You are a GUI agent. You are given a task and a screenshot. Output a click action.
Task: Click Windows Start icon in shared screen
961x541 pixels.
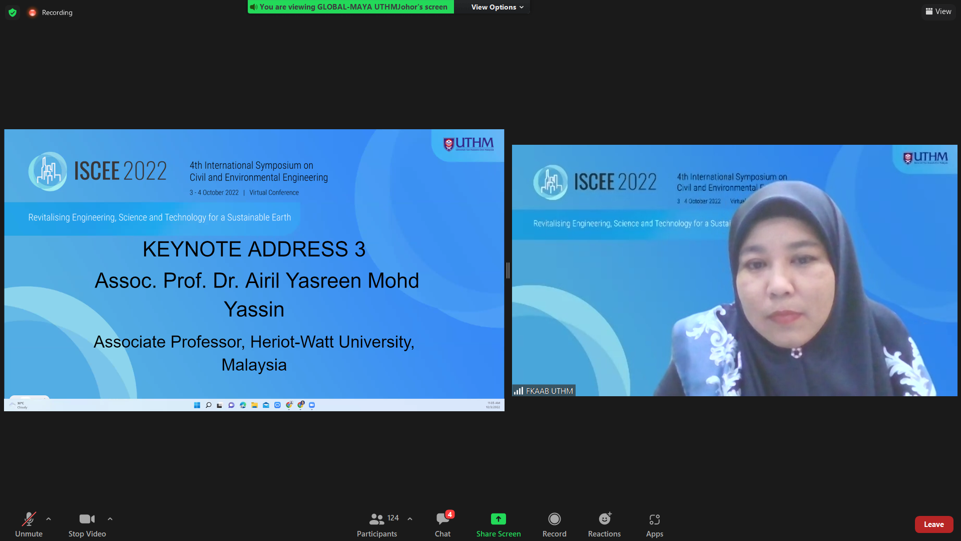[x=197, y=405]
